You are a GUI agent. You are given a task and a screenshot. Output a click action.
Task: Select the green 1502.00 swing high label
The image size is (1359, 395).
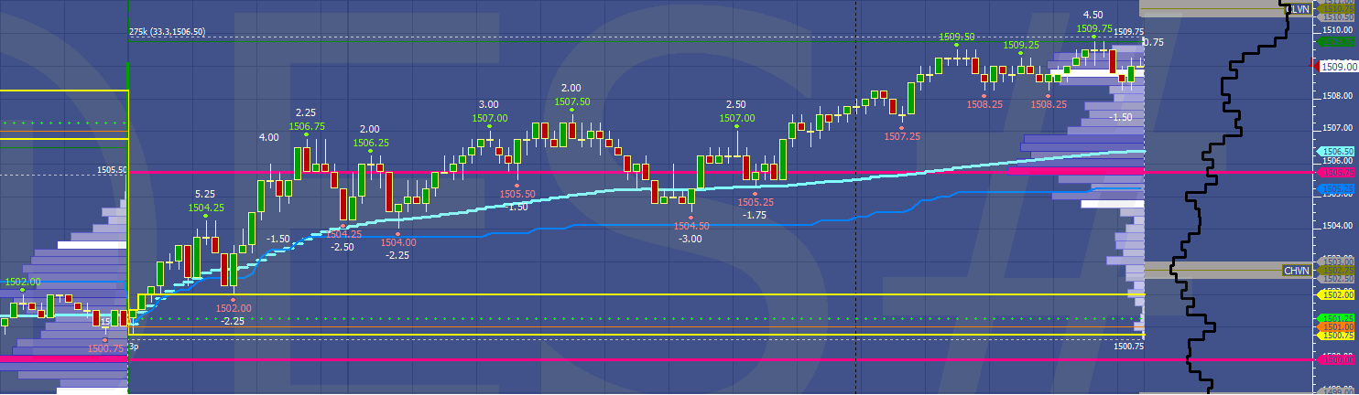(x=23, y=283)
